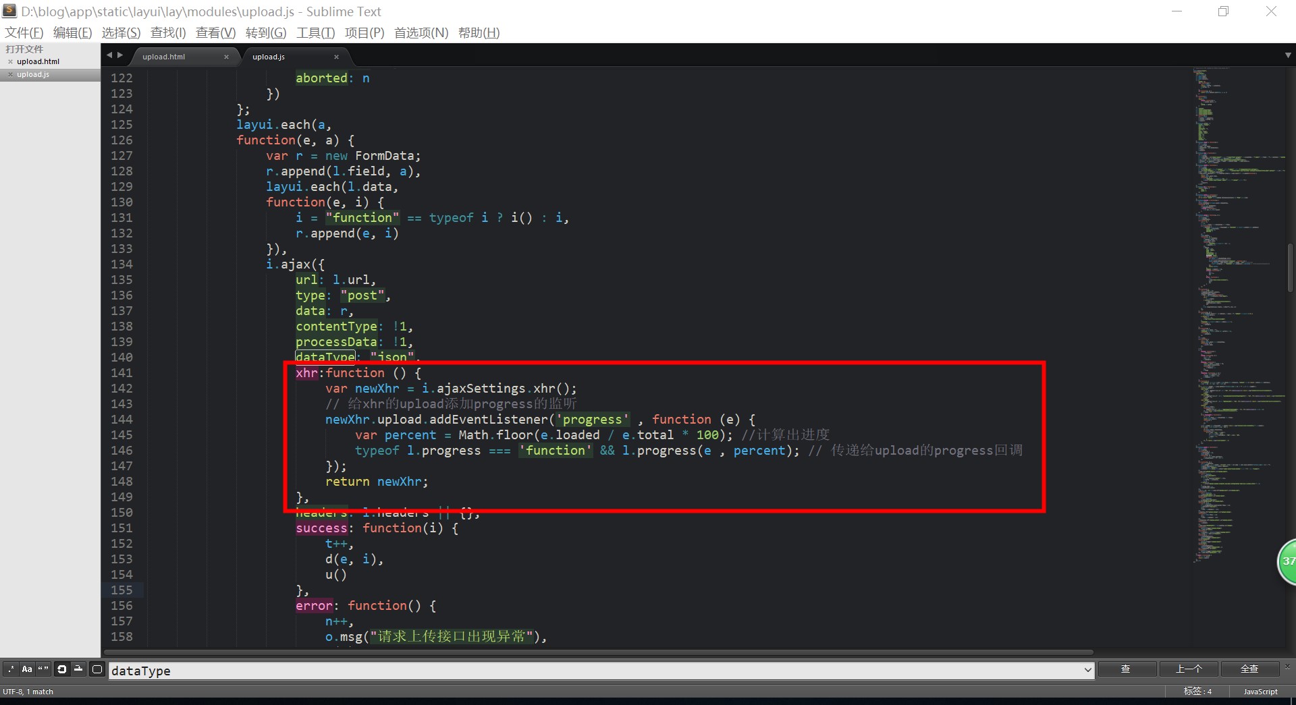
Task: Click the "function" string on line 131
Action: 362,218
